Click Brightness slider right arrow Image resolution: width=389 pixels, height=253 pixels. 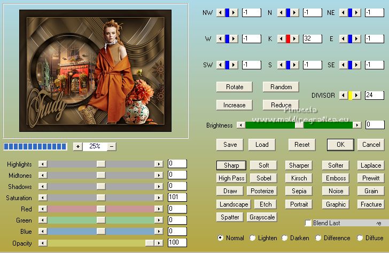[357, 125]
